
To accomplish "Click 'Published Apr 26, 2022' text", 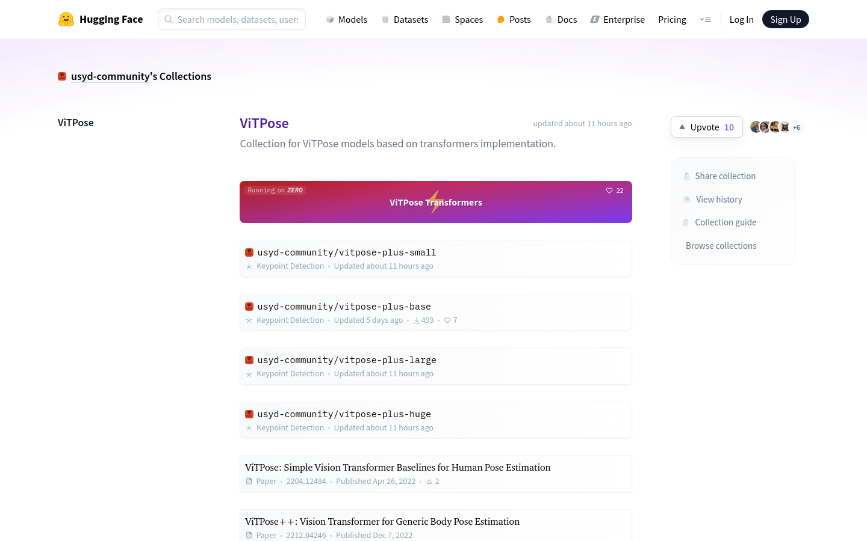I will [376, 481].
